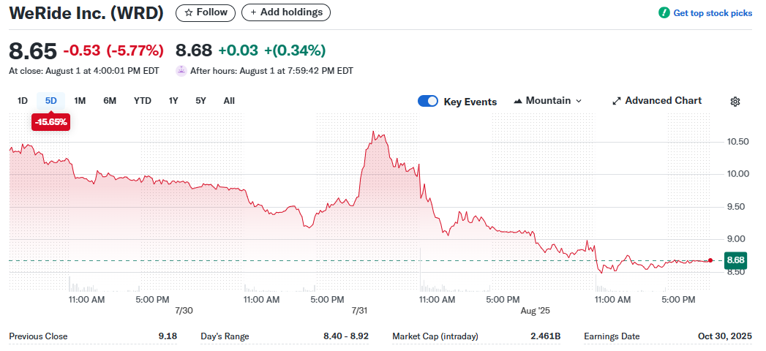Click the Market Cap (intraday) label

435,336
